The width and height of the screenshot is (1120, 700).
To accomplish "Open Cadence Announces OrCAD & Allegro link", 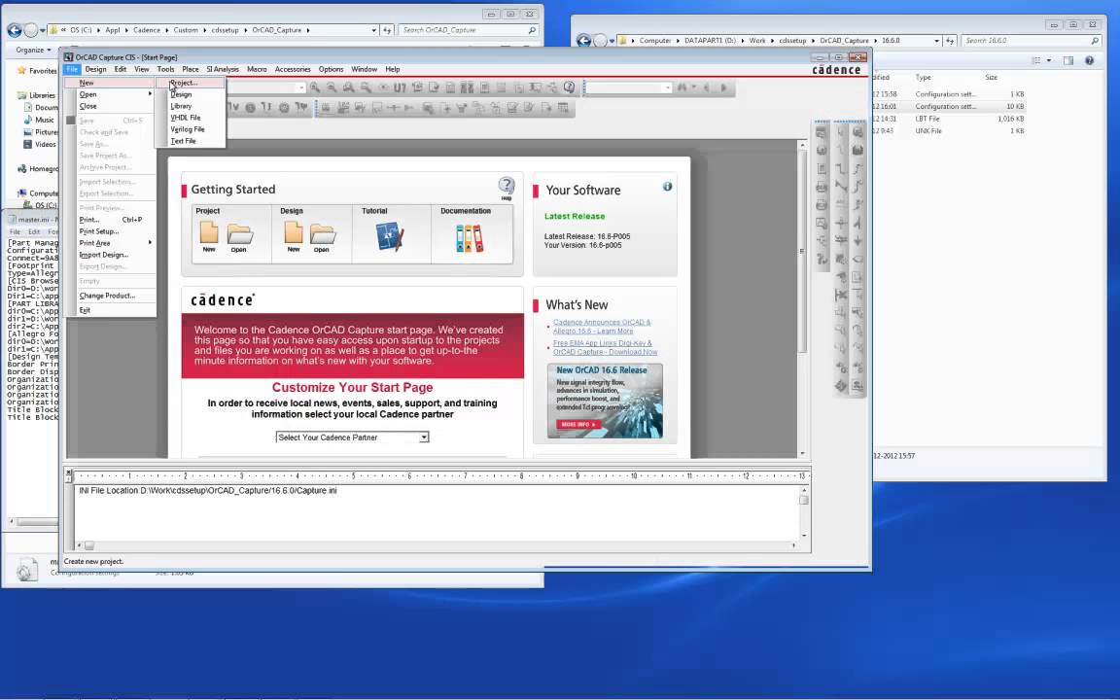I will (602, 327).
